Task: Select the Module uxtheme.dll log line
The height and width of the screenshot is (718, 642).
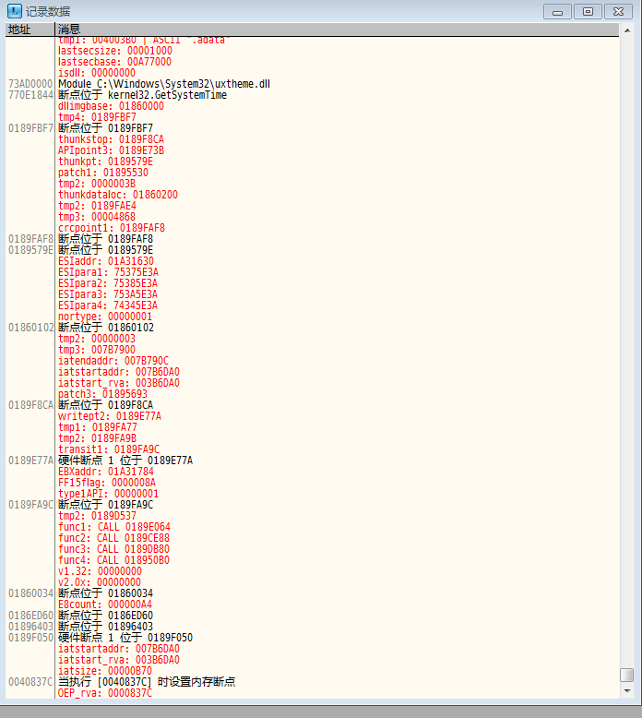Action: point(164,84)
